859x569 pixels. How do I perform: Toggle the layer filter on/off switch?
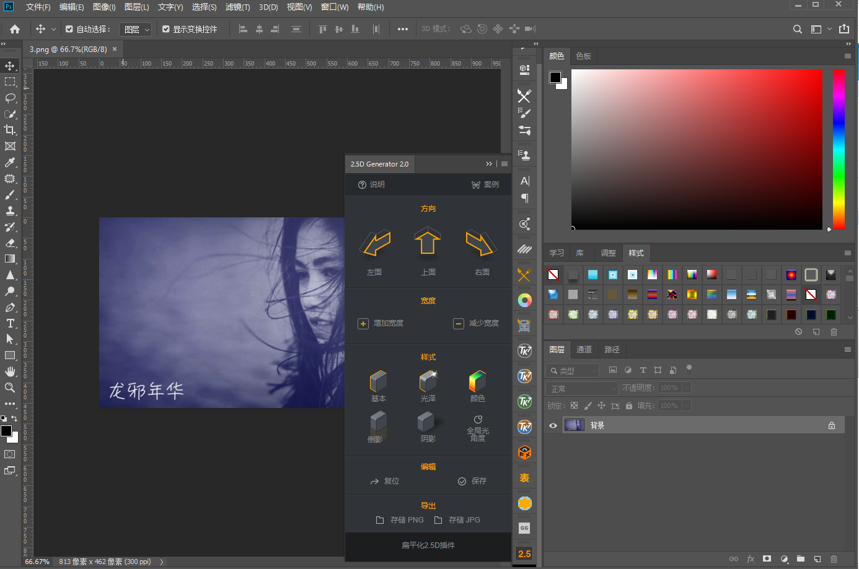click(x=689, y=370)
